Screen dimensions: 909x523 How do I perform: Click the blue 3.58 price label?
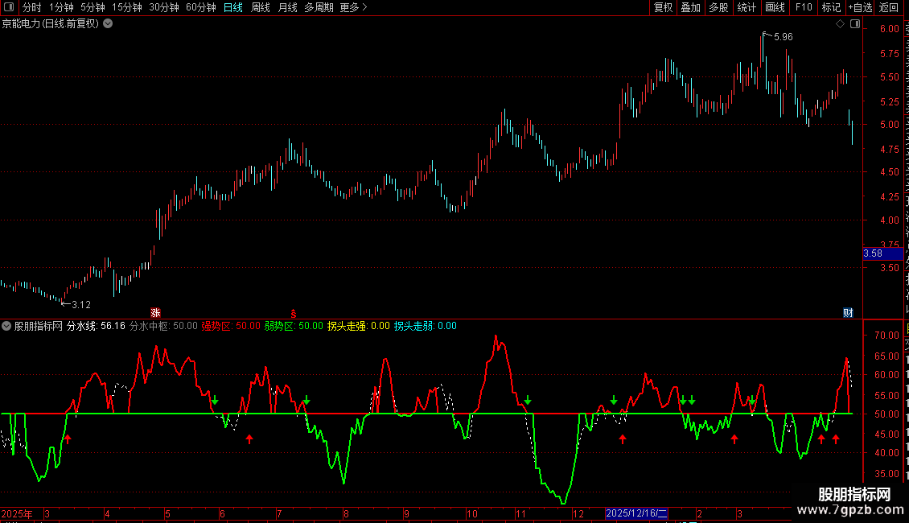(882, 253)
